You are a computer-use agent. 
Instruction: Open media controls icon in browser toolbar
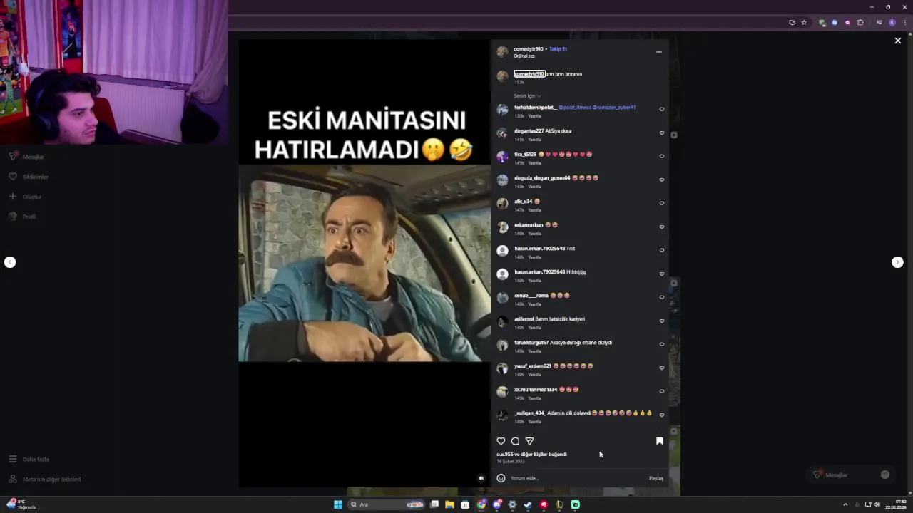click(879, 22)
